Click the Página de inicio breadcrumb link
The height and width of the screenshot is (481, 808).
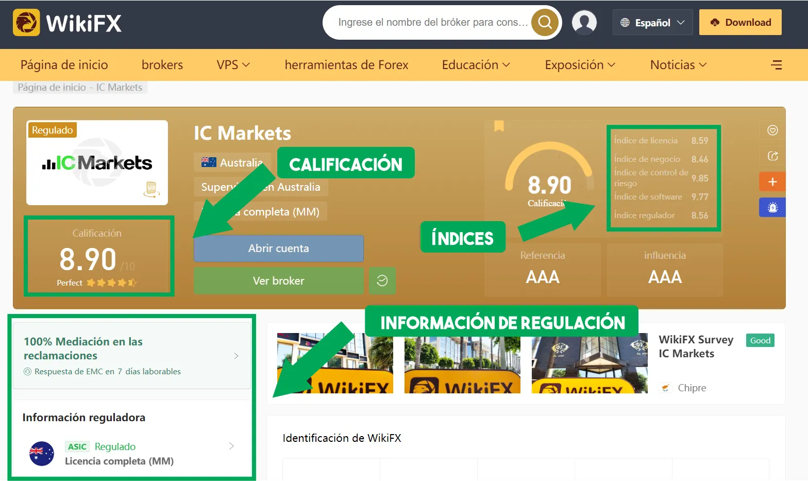[52, 88]
